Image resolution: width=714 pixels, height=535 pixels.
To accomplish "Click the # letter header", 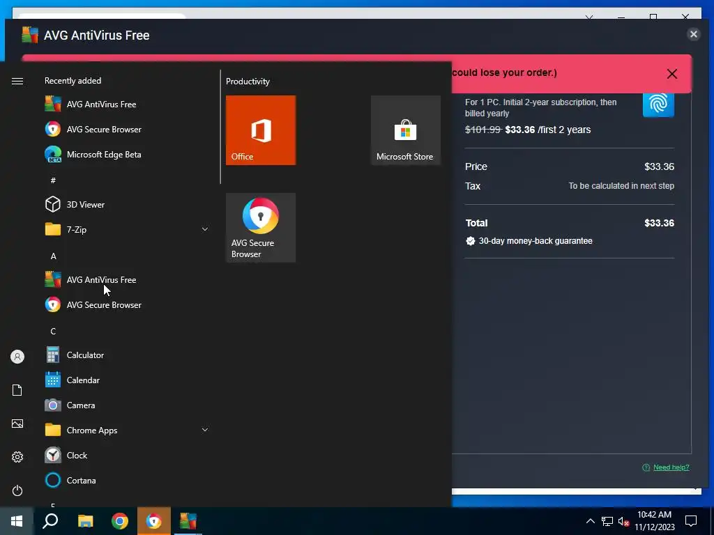I will [x=53, y=180].
